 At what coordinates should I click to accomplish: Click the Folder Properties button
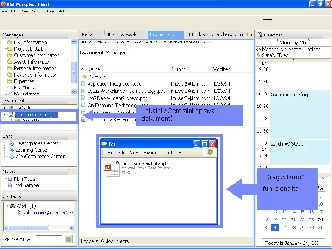tap(187, 41)
